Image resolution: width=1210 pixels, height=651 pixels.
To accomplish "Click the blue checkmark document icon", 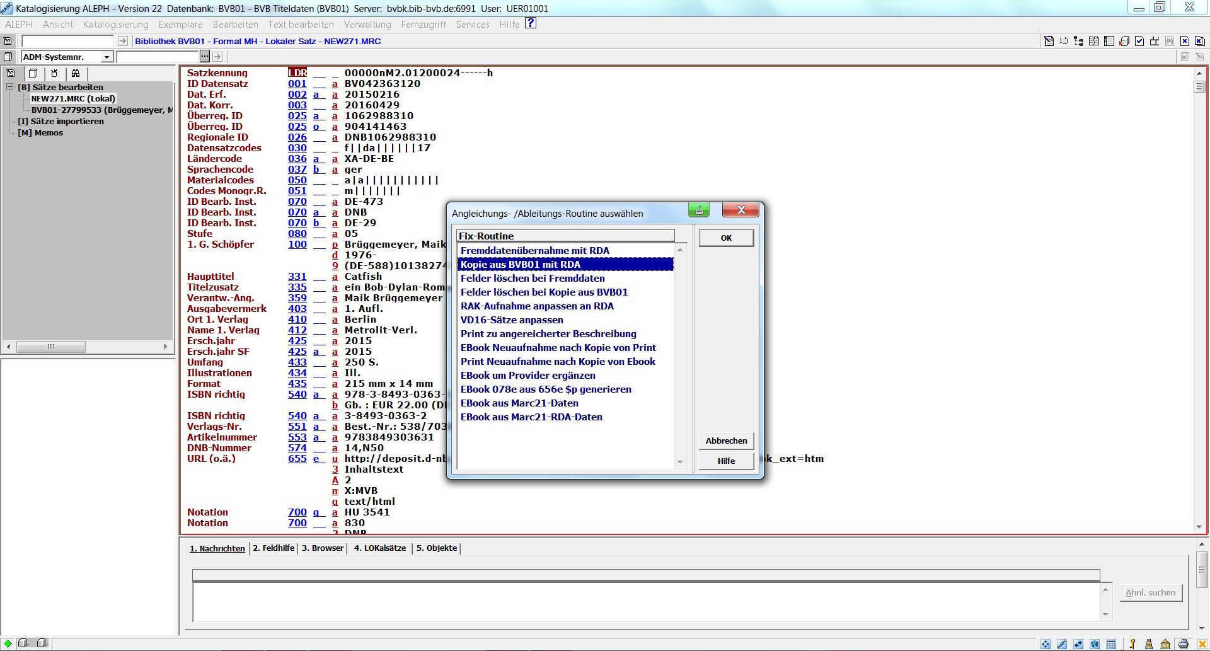I will coord(1139,41).
